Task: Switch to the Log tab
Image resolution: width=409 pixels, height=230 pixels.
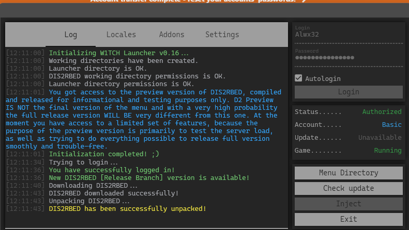Action: click(71, 35)
